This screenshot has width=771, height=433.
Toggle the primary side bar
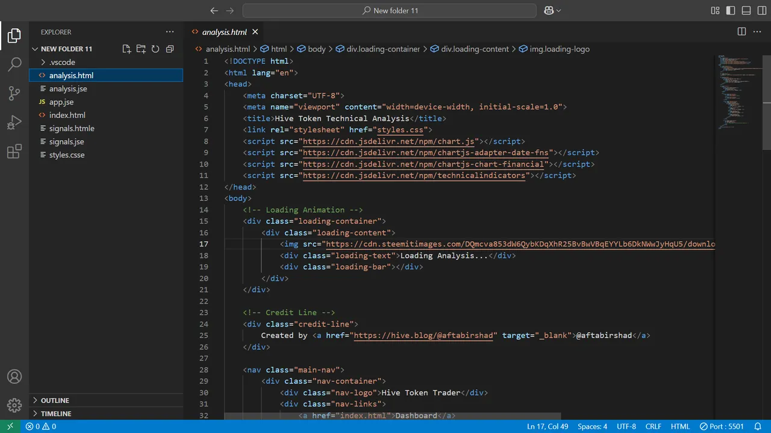click(x=731, y=10)
